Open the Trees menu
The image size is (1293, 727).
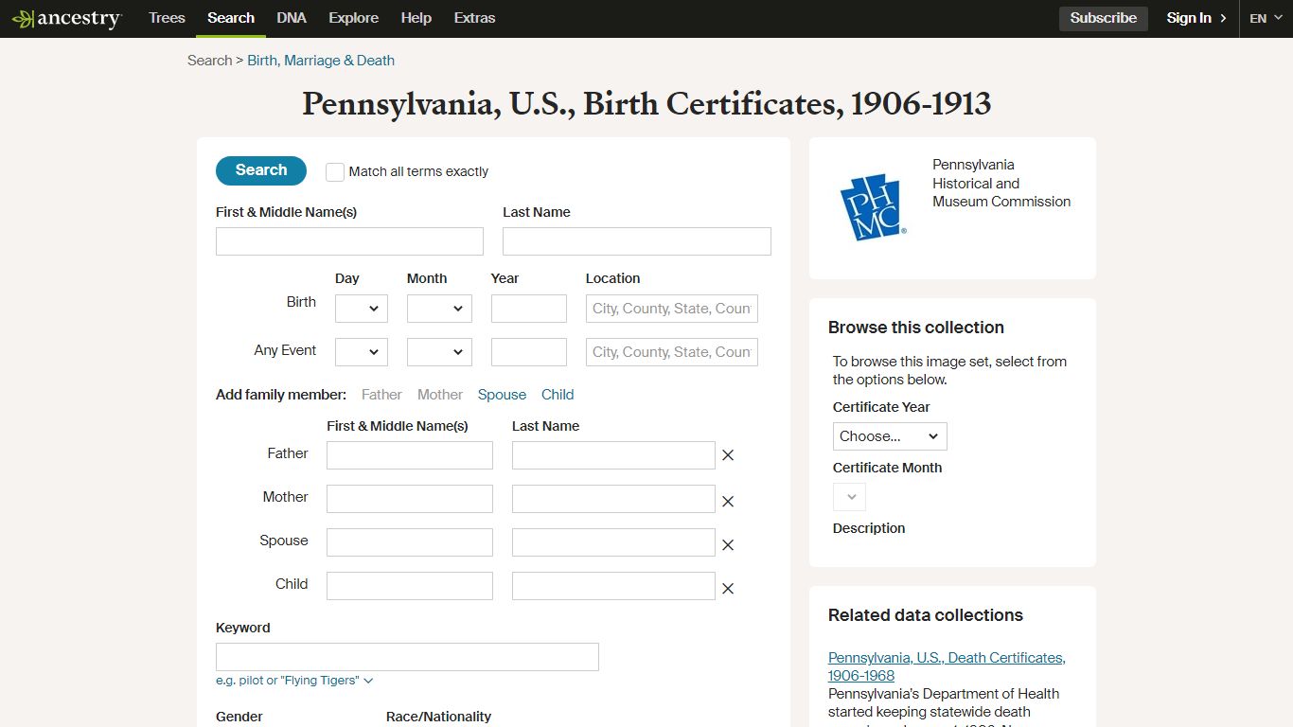click(x=167, y=18)
